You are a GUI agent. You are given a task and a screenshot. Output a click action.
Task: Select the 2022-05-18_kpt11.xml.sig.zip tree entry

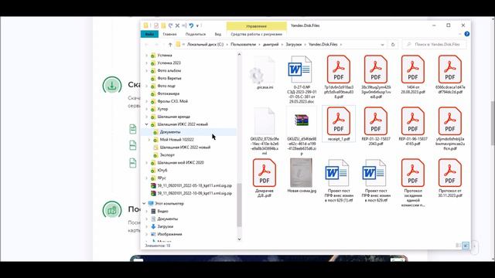tap(194, 185)
